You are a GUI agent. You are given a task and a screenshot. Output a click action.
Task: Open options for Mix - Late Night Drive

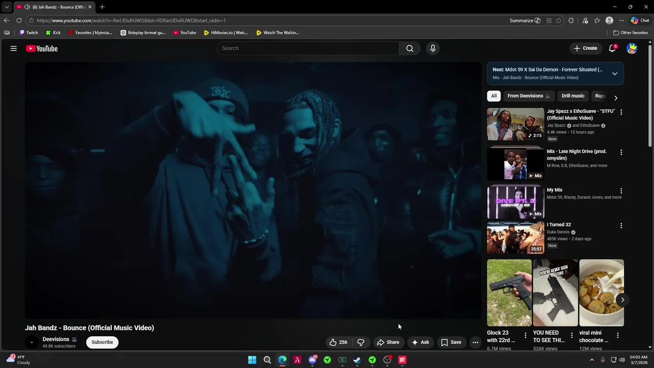coord(621,152)
